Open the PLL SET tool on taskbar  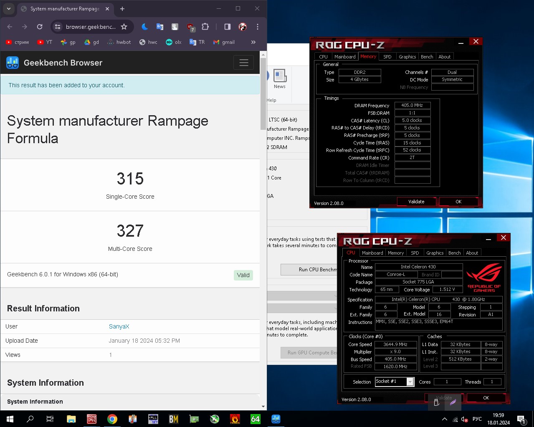(153, 419)
